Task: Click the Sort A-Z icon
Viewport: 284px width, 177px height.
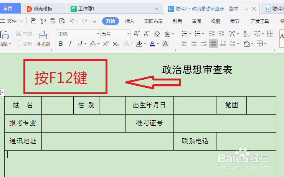Action: click(246, 34)
